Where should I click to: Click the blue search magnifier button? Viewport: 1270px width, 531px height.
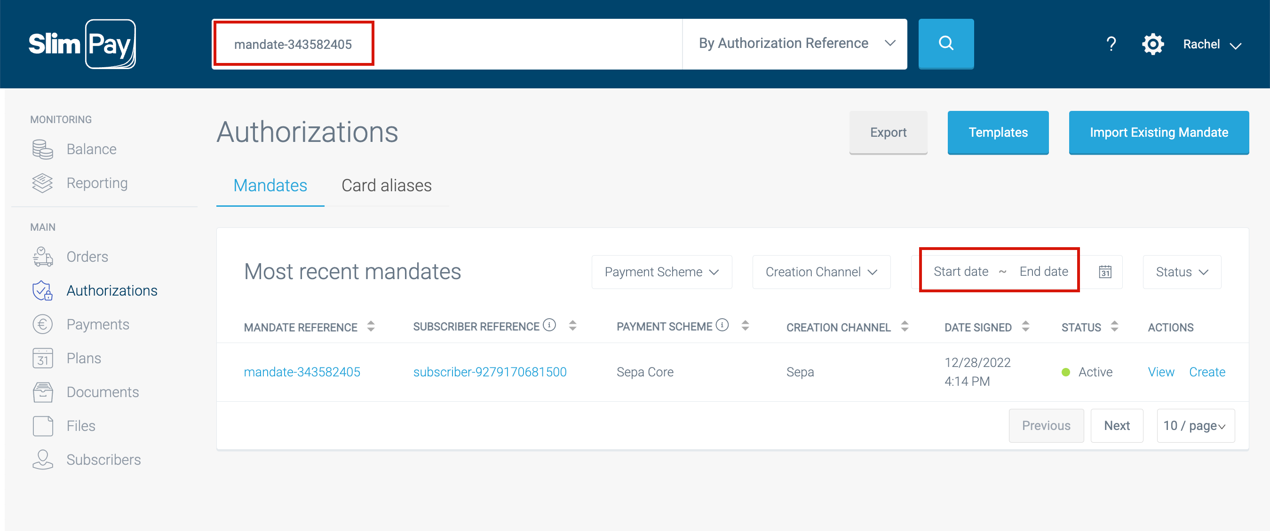tap(945, 44)
